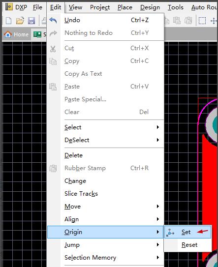218x267 pixels.
Task: Open the DXP menu
Action: (x=21, y=7)
